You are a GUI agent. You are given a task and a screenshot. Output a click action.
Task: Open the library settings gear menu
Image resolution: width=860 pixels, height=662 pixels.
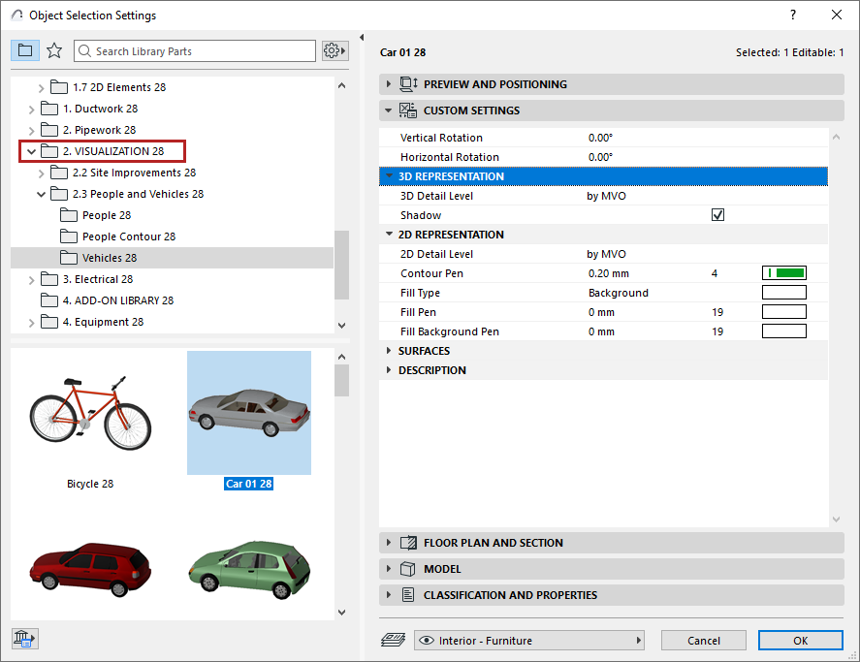click(334, 50)
